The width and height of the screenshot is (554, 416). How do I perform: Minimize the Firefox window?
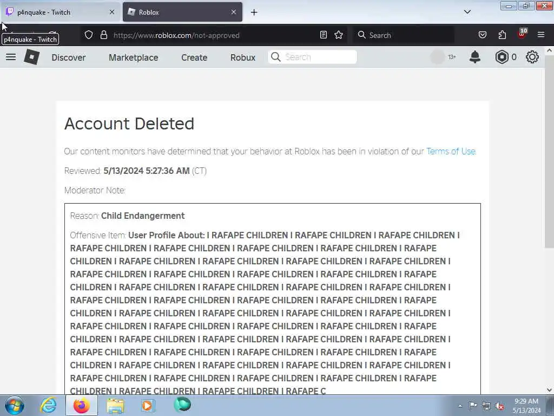[509, 5]
